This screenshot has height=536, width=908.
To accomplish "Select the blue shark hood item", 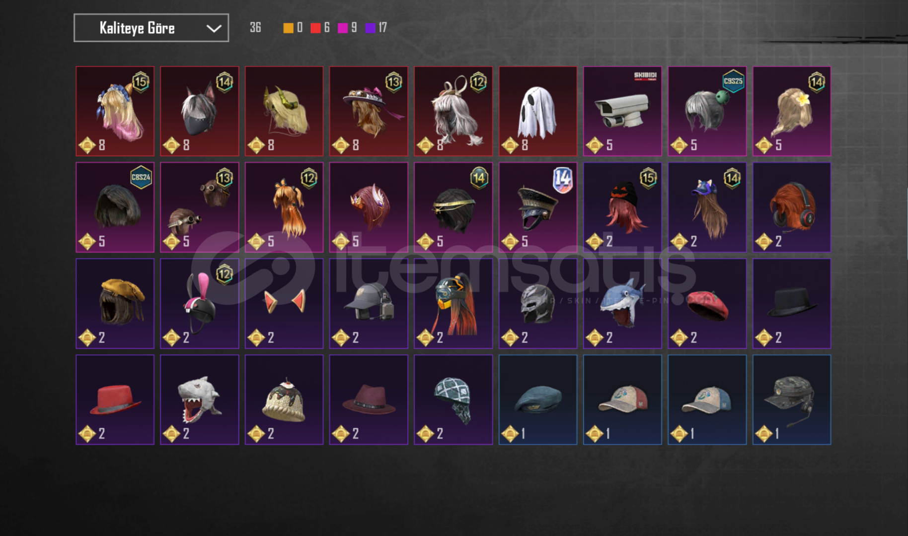I will coord(622,303).
